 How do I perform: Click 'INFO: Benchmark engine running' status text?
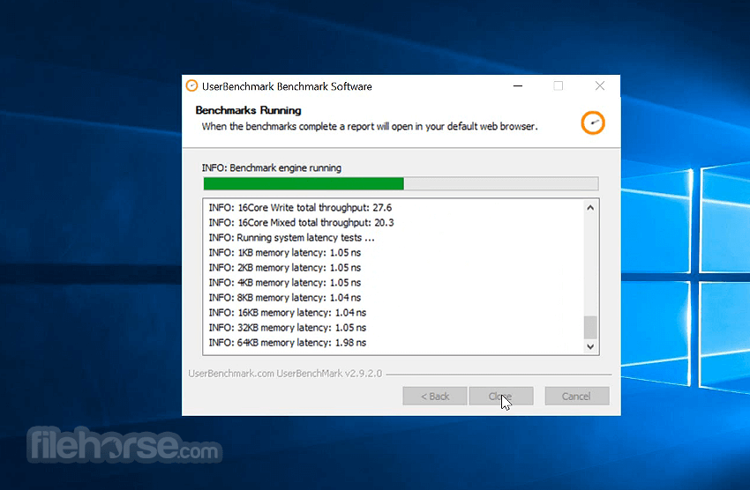point(271,168)
